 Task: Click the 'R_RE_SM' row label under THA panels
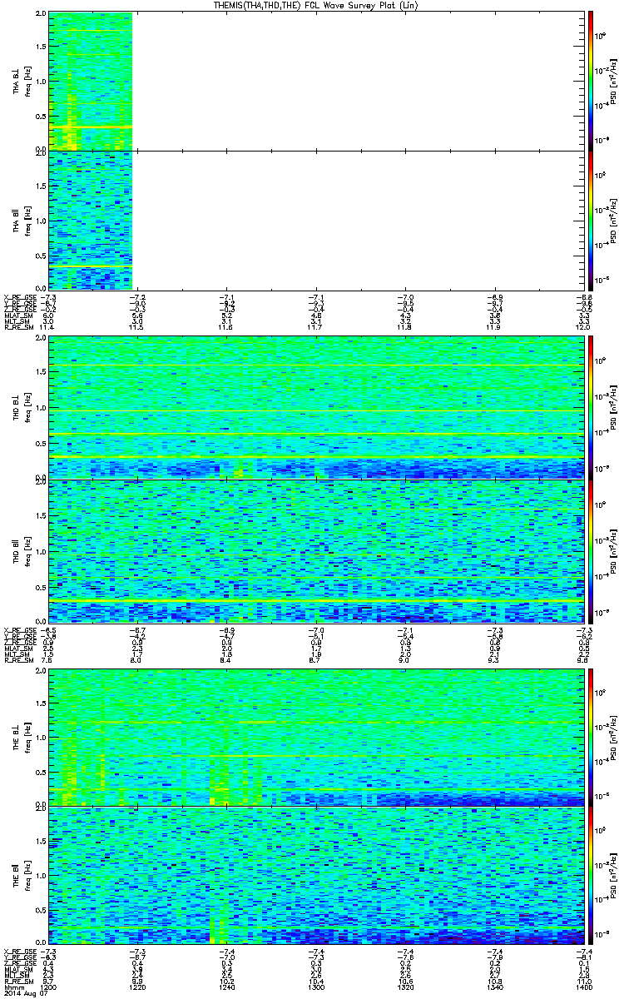[x=17, y=328]
